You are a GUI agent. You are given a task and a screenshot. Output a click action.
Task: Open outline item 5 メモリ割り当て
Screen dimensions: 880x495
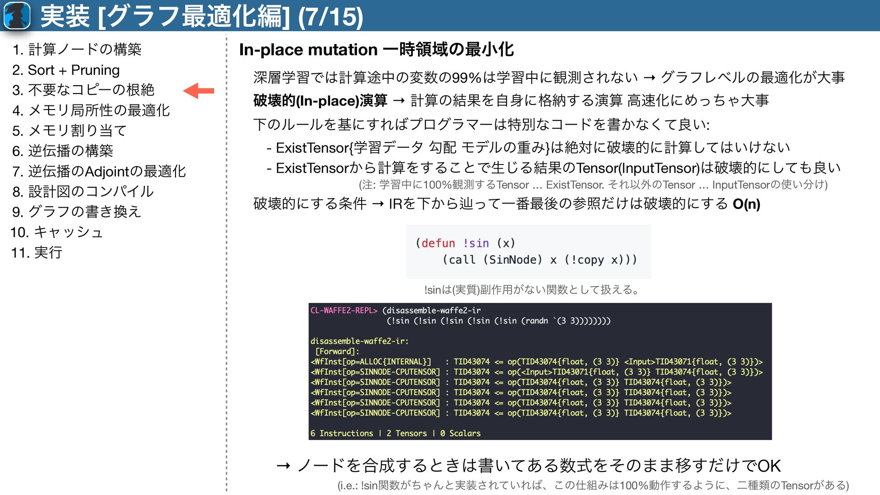point(70,131)
